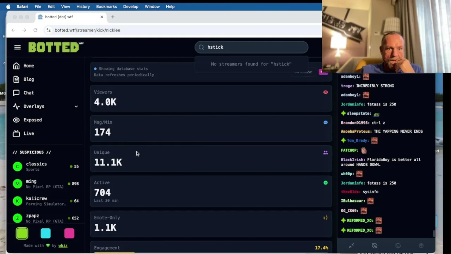This screenshot has height=254, width=451.
Task: Open a new Safari tab with plus
Action: tap(113, 17)
